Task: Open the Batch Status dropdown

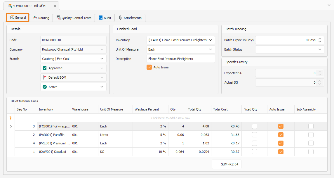Action: 319,49
